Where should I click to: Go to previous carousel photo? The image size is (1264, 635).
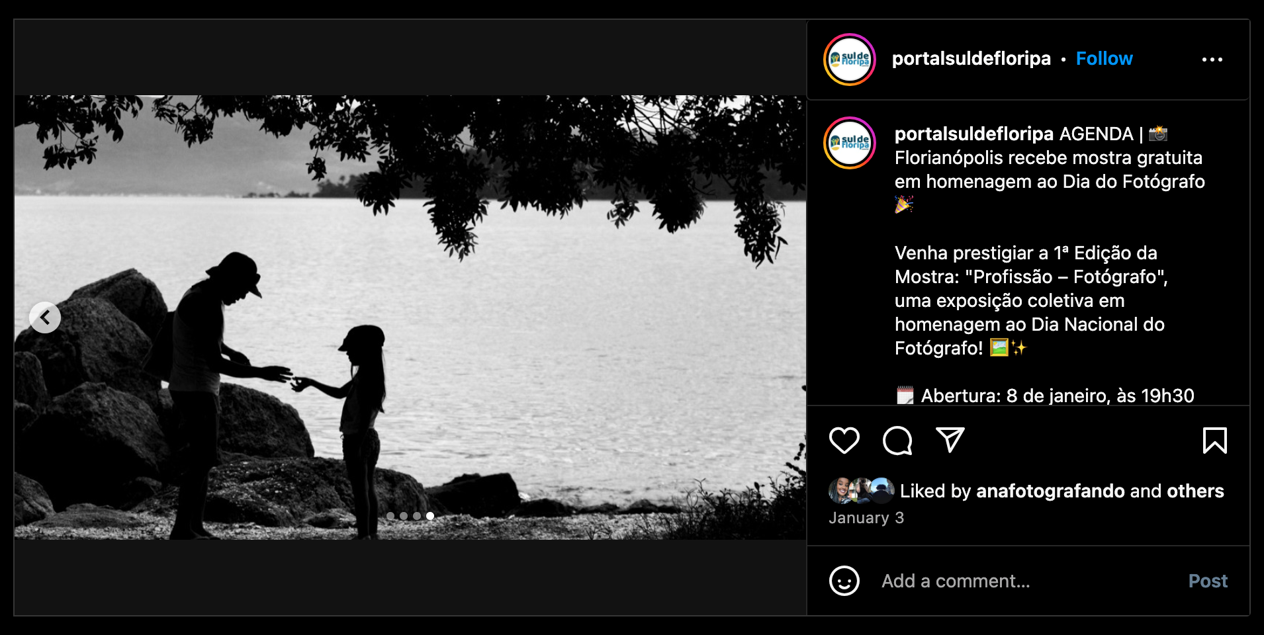click(45, 317)
